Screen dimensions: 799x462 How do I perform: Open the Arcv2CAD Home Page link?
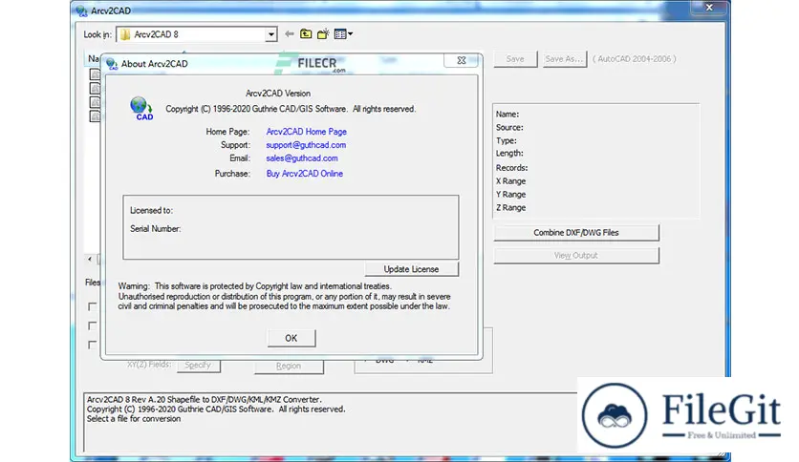click(x=306, y=132)
